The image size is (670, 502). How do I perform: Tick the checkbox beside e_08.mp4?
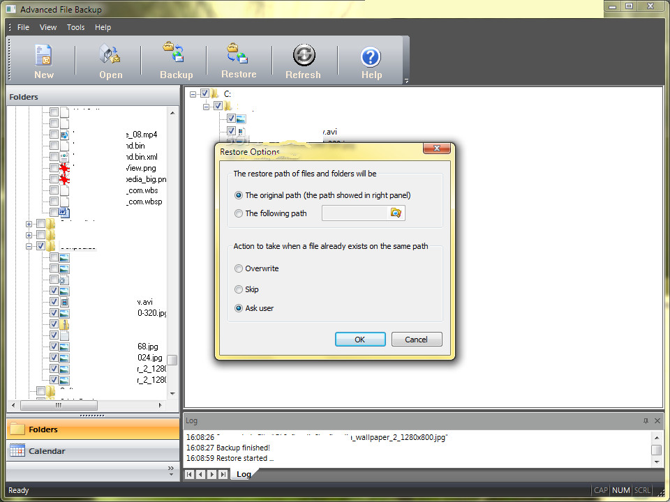[x=54, y=135]
